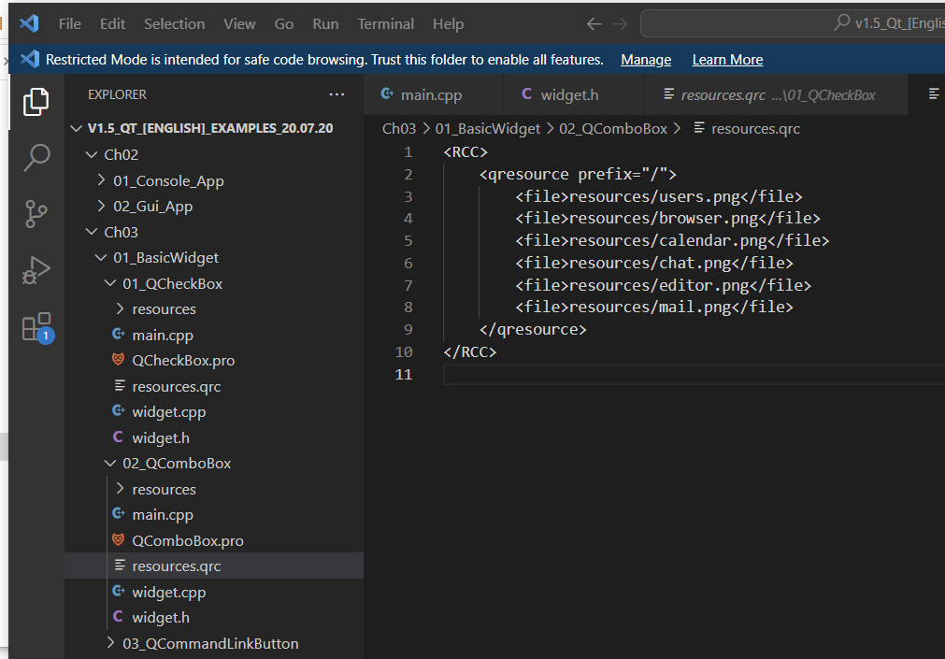Click 01_BasicWidget in the breadcrumb
Viewport: 945px width, 659px height.
click(488, 128)
